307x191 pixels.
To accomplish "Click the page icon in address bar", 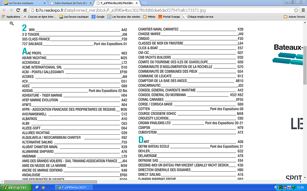I will (33, 10).
